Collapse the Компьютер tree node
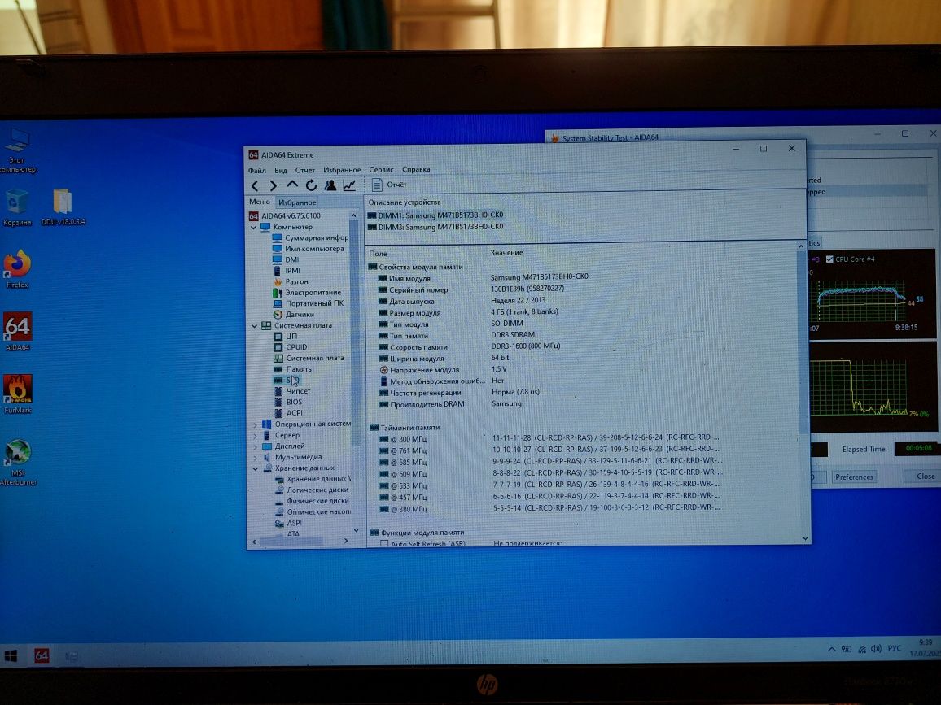This screenshot has width=941, height=705. (x=254, y=227)
